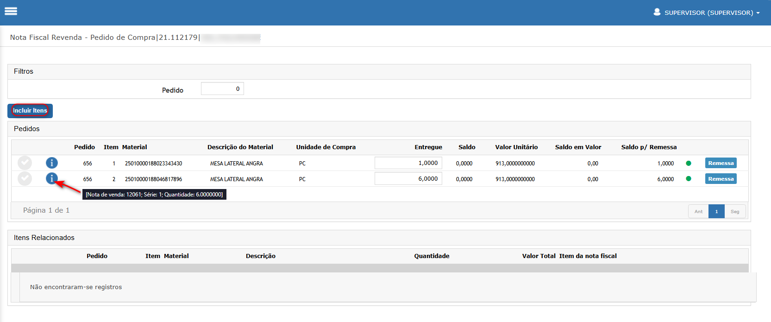Go to next page with Seg
The height and width of the screenshot is (322, 771).
tap(735, 212)
